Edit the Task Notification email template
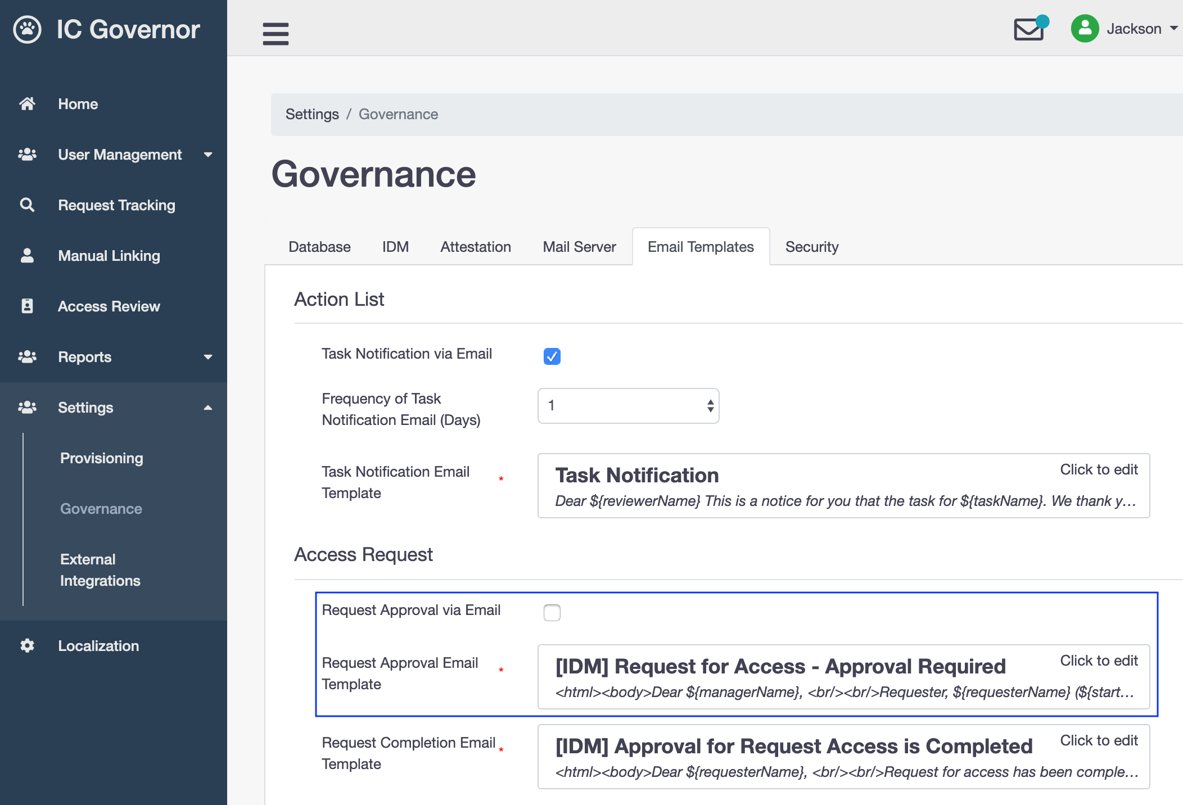This screenshot has width=1183, height=805. click(x=843, y=486)
